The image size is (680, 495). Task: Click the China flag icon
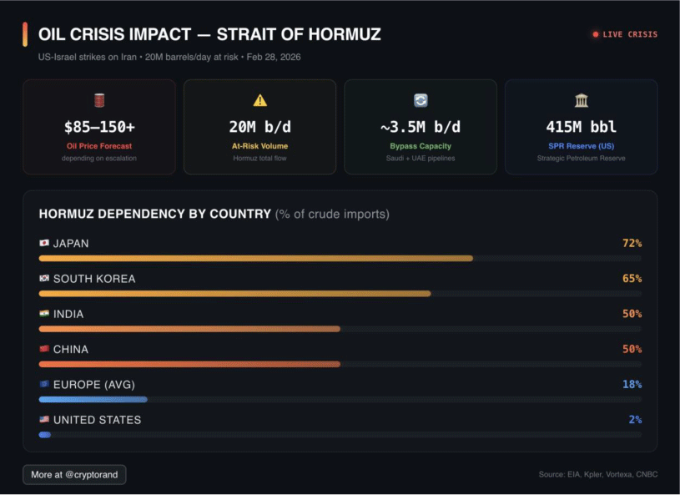pos(44,350)
